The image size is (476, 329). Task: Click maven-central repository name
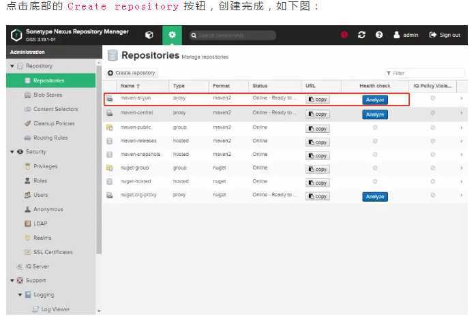[136, 112]
